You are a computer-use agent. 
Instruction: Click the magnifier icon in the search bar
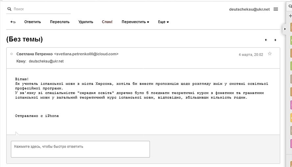point(9,9)
